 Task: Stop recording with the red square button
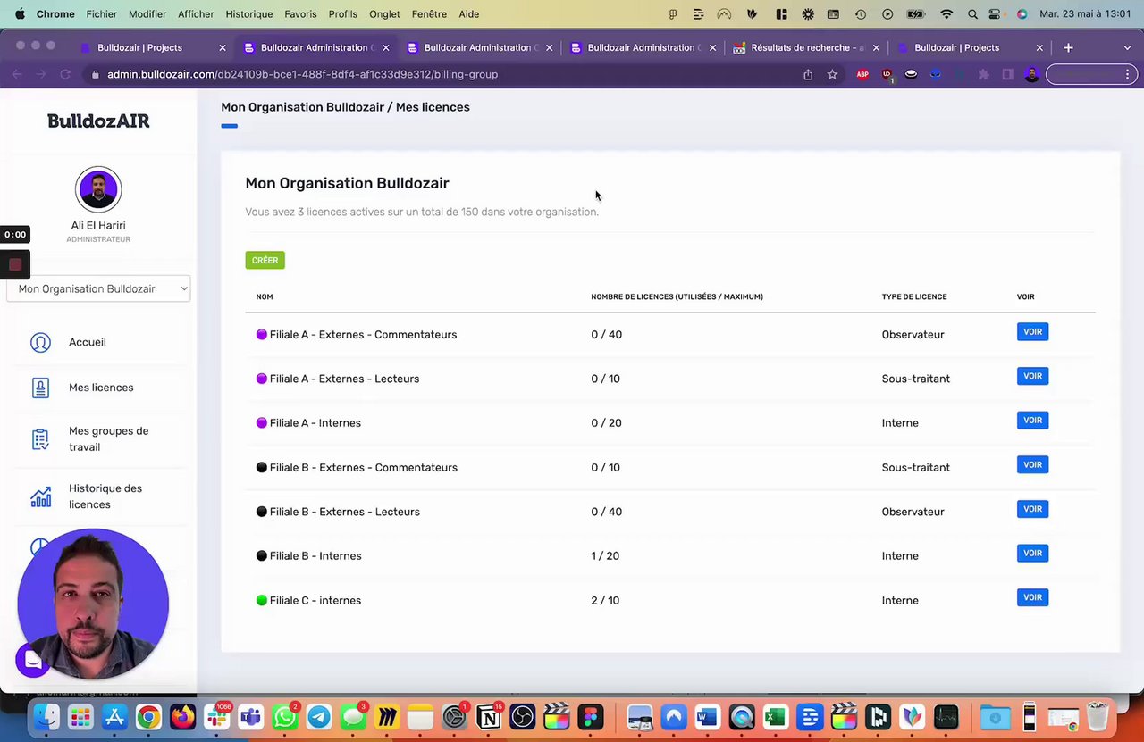click(x=15, y=264)
